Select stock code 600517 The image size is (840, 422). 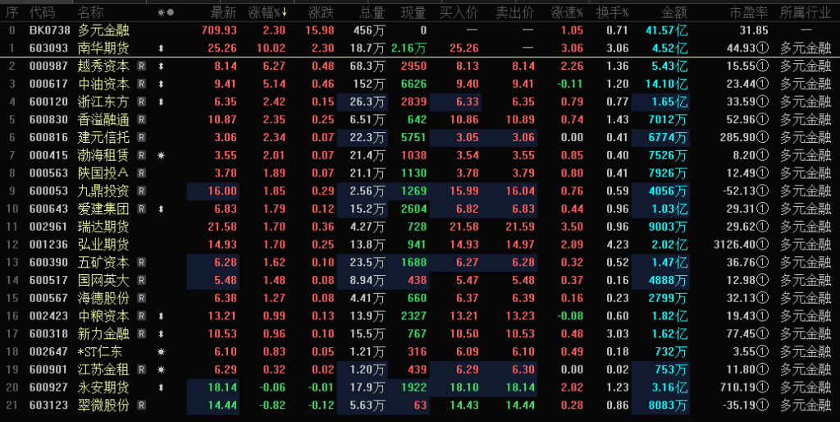(x=48, y=281)
